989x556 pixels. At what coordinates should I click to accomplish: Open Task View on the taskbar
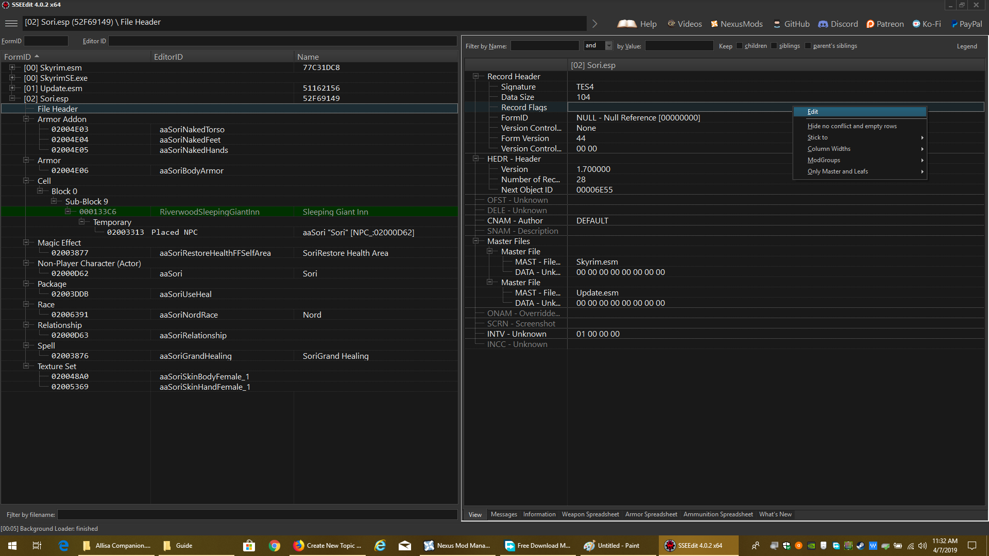click(x=37, y=545)
